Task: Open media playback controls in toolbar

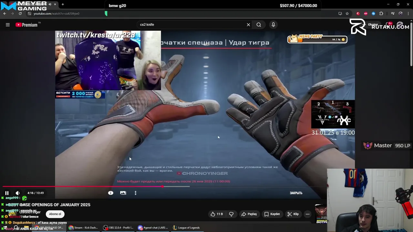Action: click(393, 14)
